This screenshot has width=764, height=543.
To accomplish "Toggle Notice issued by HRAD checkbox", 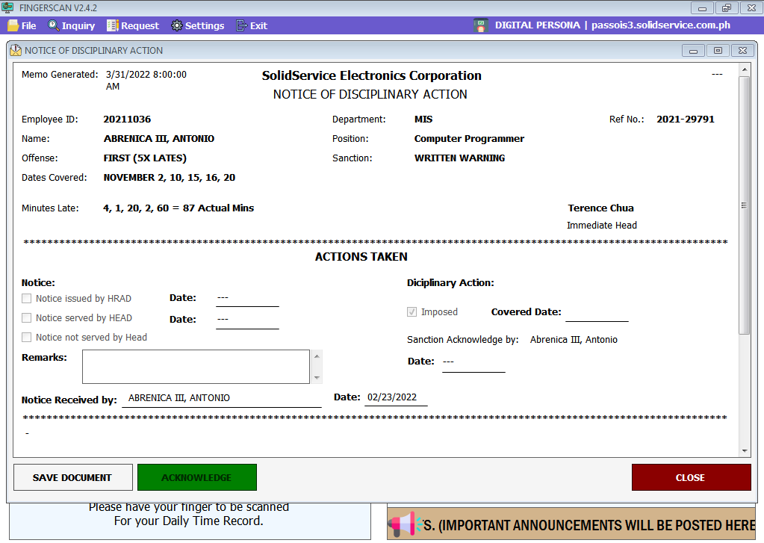I will pos(27,298).
